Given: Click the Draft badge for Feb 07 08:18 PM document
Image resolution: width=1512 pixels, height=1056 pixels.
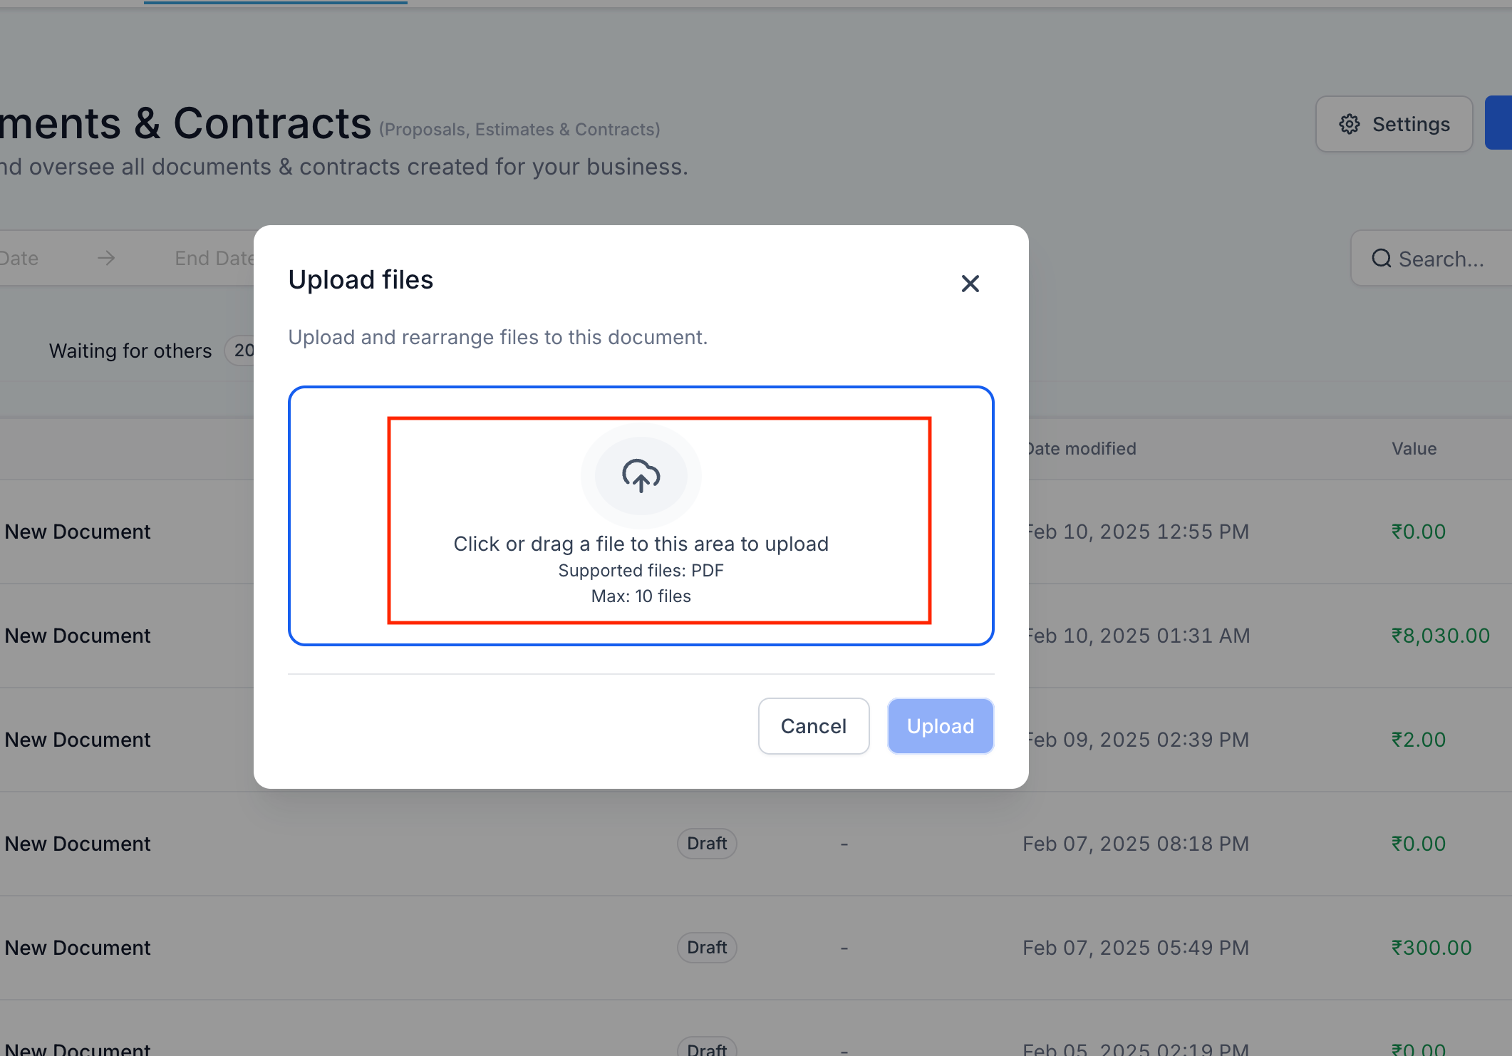Looking at the screenshot, I should (x=706, y=844).
